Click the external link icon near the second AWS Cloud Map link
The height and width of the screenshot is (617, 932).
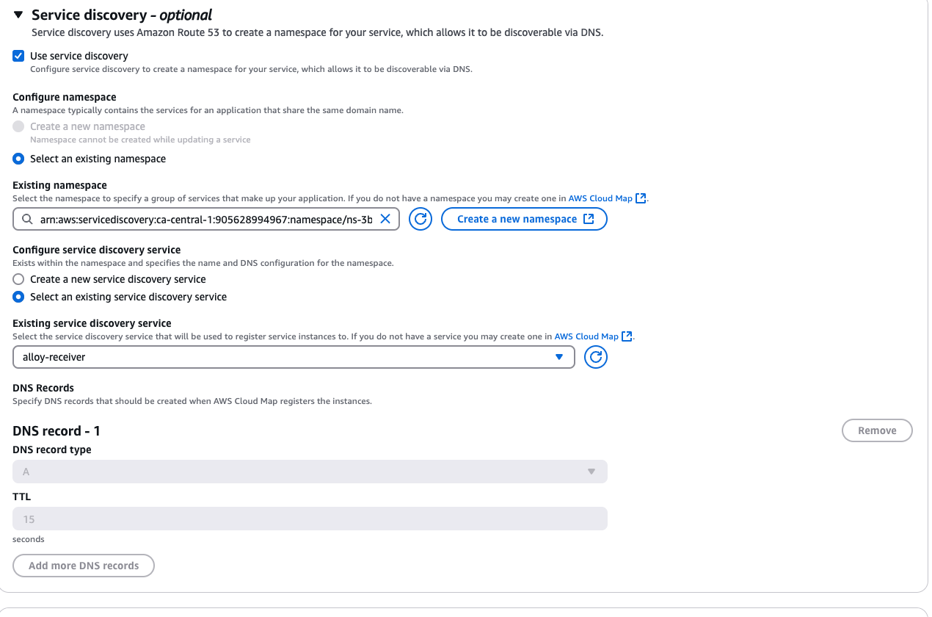(627, 336)
